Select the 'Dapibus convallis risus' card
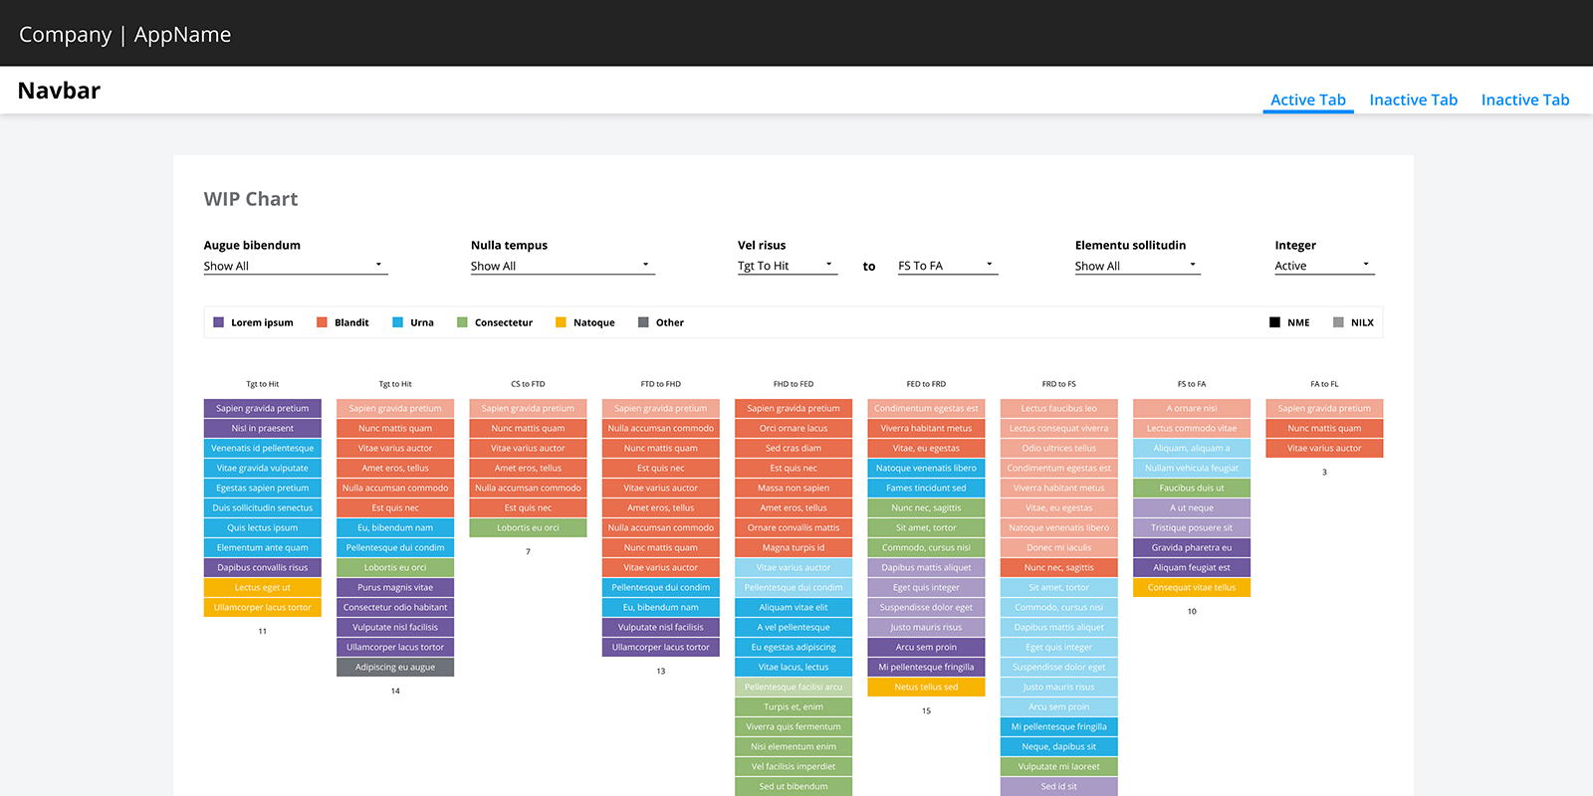 coord(263,567)
